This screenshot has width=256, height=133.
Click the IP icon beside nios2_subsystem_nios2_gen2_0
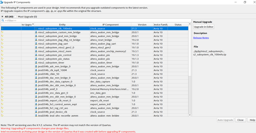tap(36, 47)
